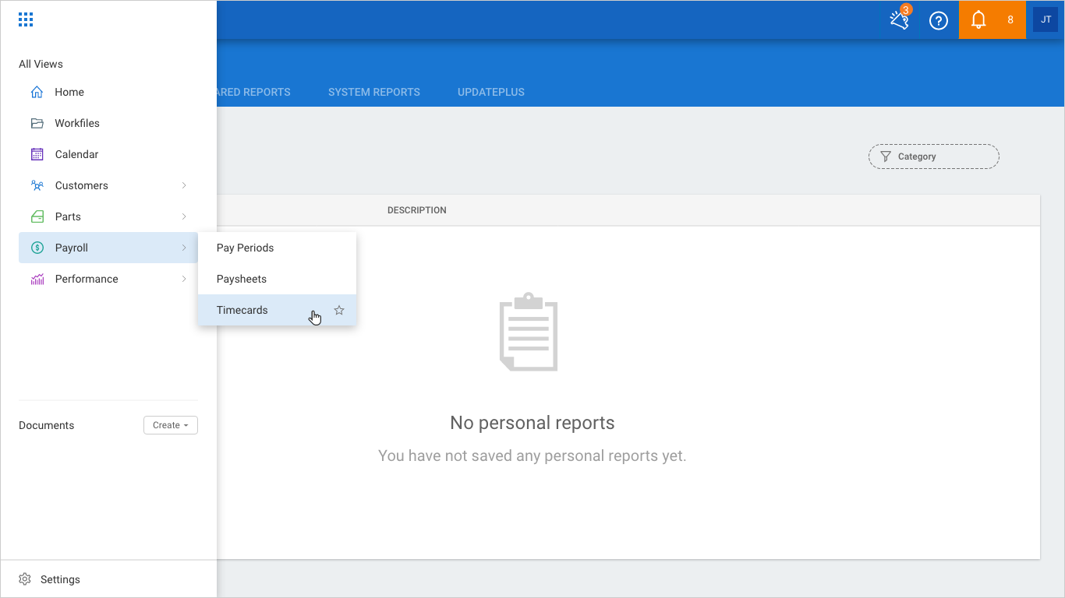
Task: Click the Workfiles folder icon
Action: tap(37, 123)
